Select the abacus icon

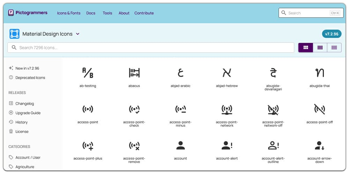pos(134,73)
